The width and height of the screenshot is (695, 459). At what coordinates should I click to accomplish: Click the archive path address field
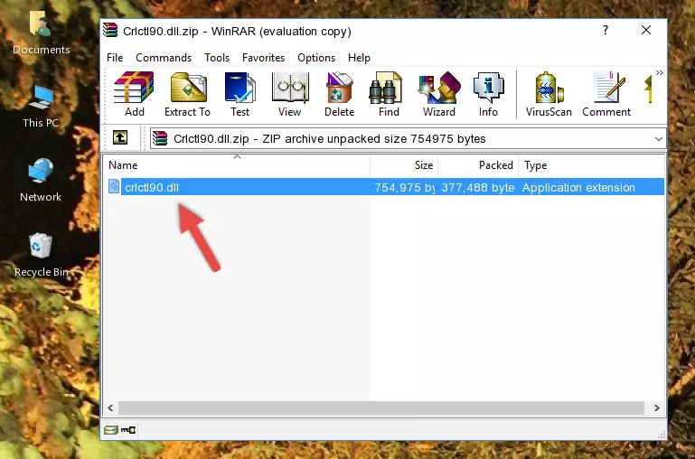408,138
